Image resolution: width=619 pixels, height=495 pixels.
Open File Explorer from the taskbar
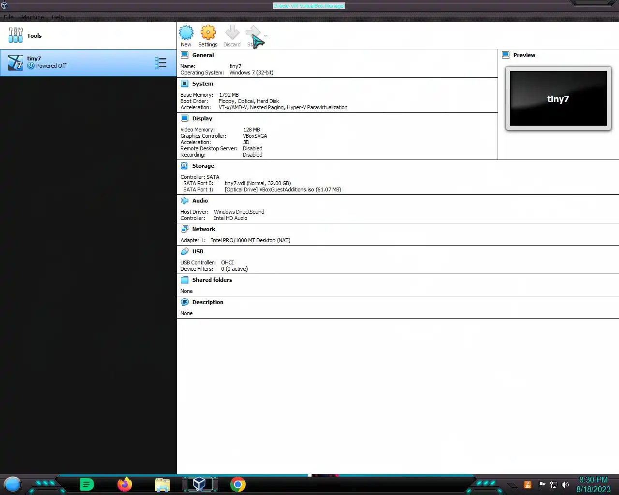[162, 484]
